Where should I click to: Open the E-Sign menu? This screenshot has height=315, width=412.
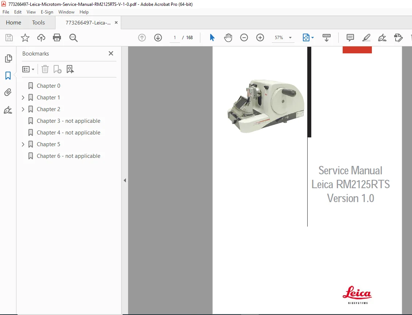click(47, 12)
